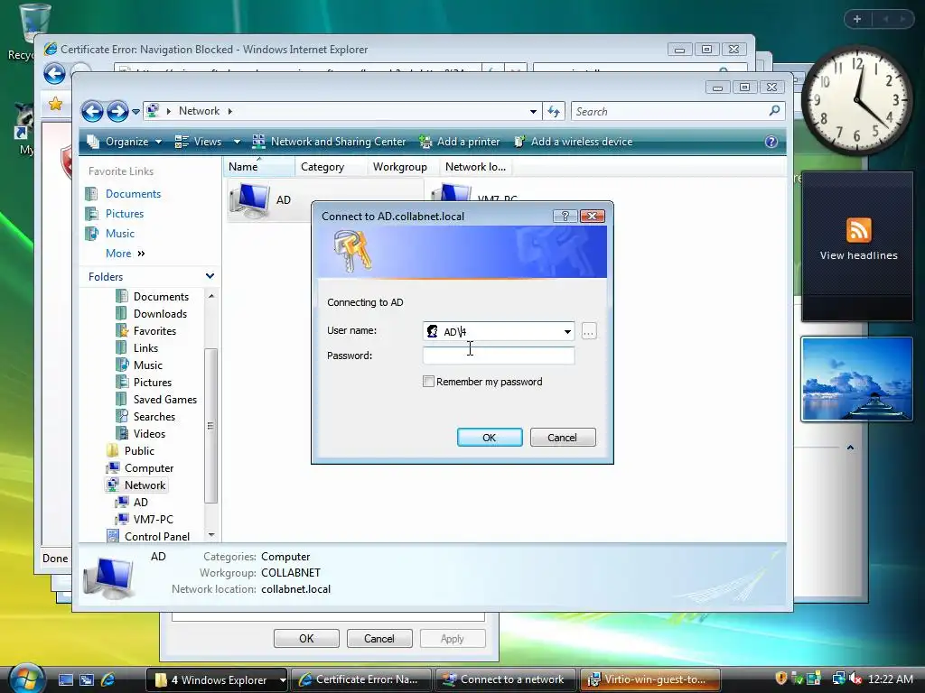Select Downloads in Folders tree
925x693 pixels.
(x=160, y=313)
